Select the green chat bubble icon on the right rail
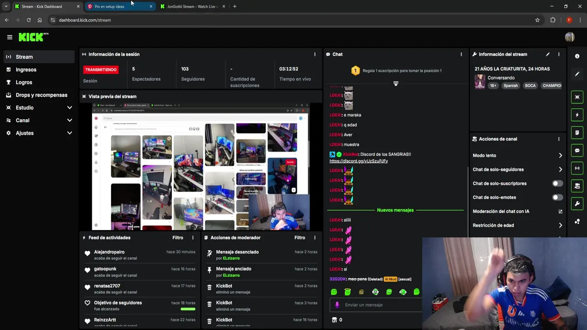 click(577, 150)
